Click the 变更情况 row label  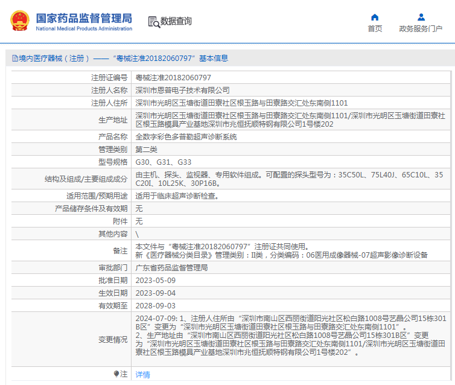pyautogui.click(x=113, y=340)
